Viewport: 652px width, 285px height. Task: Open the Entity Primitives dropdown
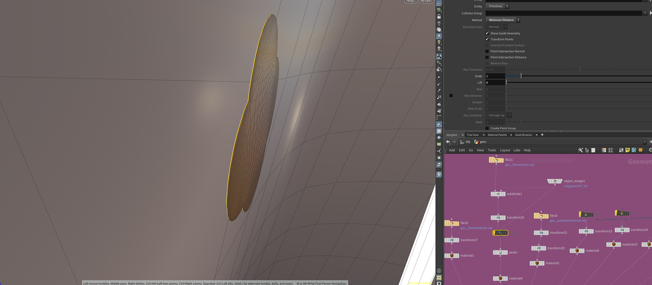(x=497, y=6)
